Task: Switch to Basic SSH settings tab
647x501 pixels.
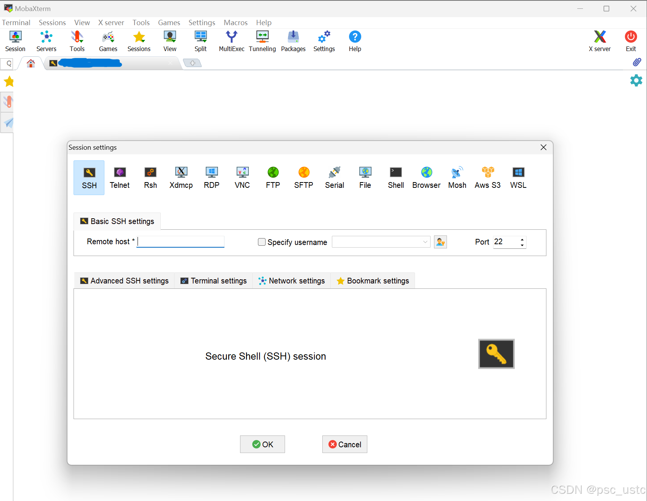Action: coord(117,221)
